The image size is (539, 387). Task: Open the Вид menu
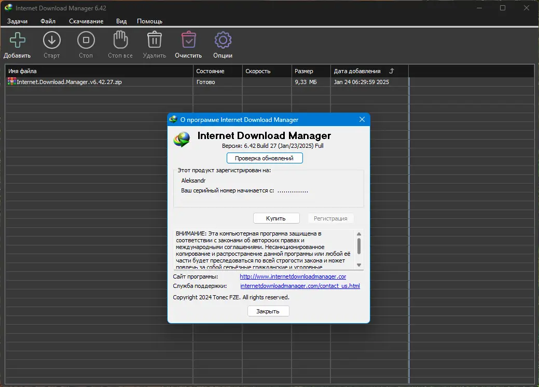(x=121, y=21)
